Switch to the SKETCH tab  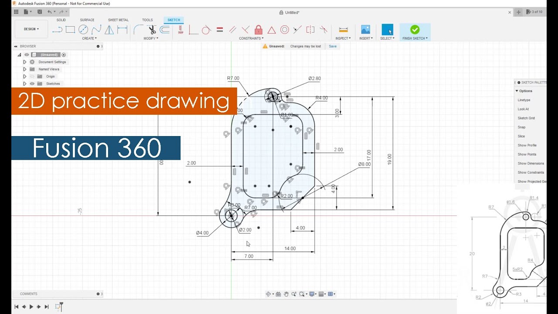pyautogui.click(x=174, y=20)
